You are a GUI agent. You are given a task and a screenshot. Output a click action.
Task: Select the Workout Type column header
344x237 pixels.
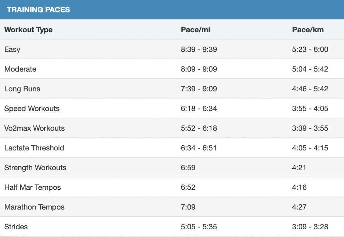pyautogui.click(x=29, y=30)
